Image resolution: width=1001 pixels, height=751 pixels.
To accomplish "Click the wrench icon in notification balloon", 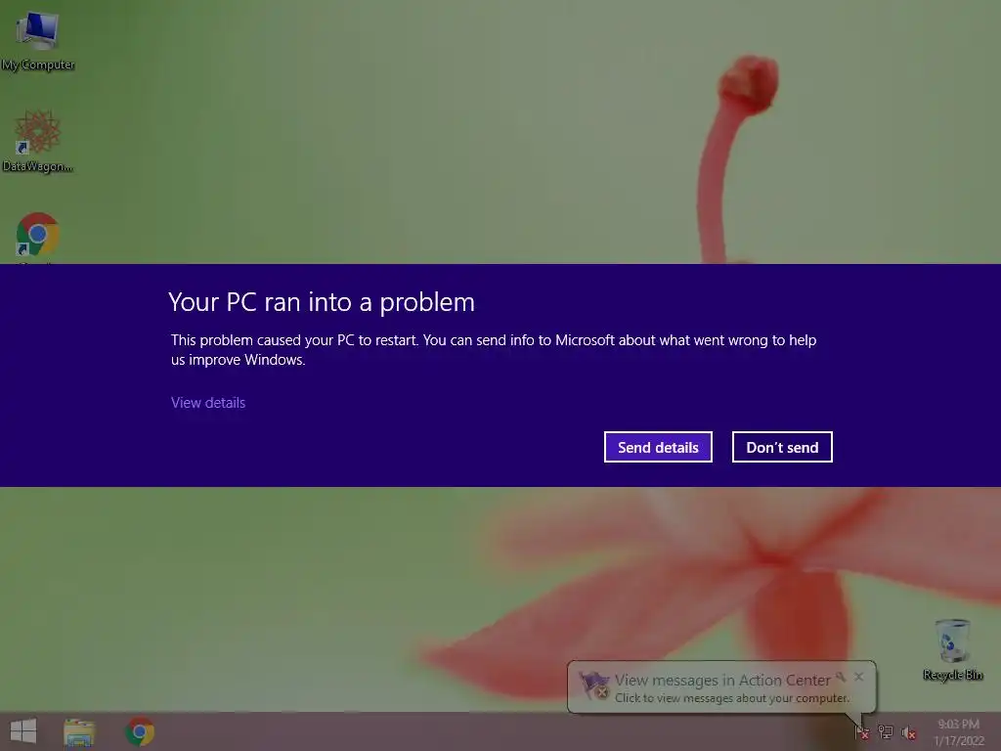I will point(841,677).
